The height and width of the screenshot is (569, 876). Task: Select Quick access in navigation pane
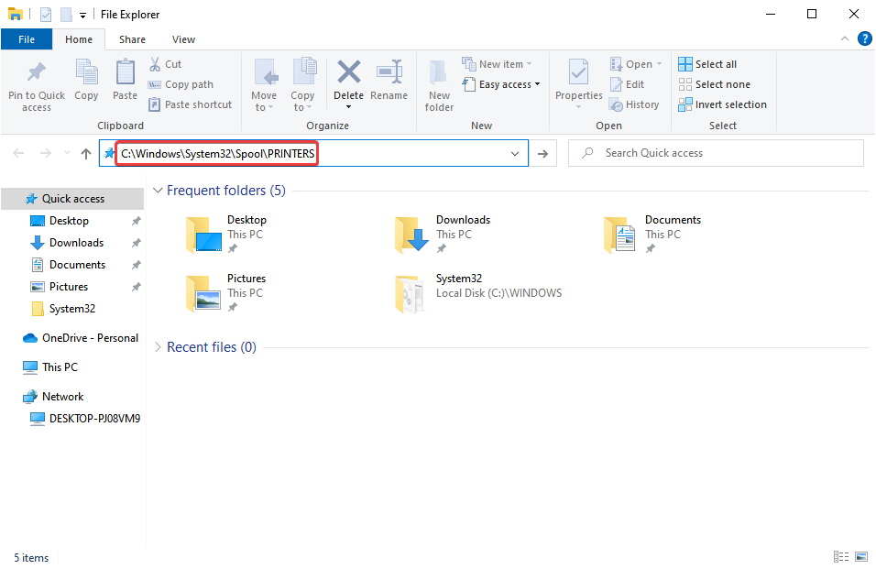pos(72,199)
